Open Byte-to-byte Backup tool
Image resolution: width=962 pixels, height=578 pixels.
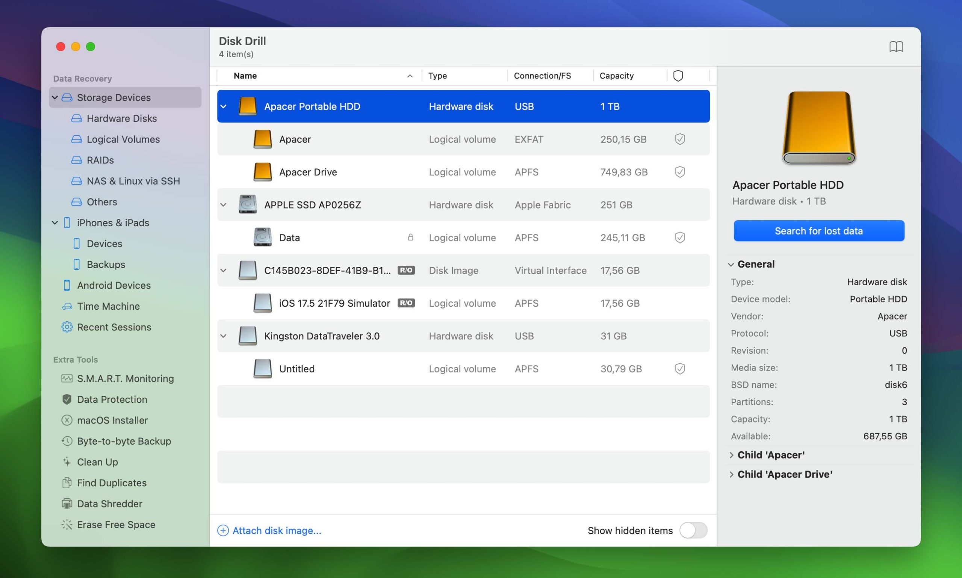pyautogui.click(x=124, y=441)
